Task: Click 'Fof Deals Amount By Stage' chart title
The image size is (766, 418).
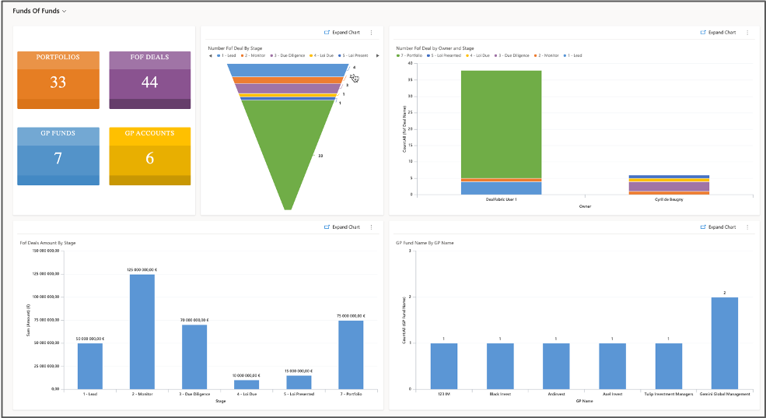Action: pos(48,243)
